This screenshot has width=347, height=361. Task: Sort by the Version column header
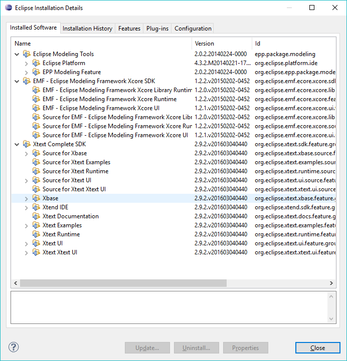(x=222, y=44)
